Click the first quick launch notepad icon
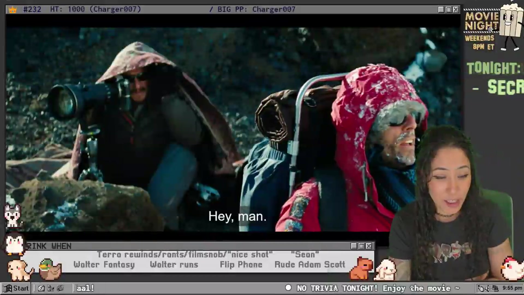The width and height of the screenshot is (524, 295). point(41,288)
